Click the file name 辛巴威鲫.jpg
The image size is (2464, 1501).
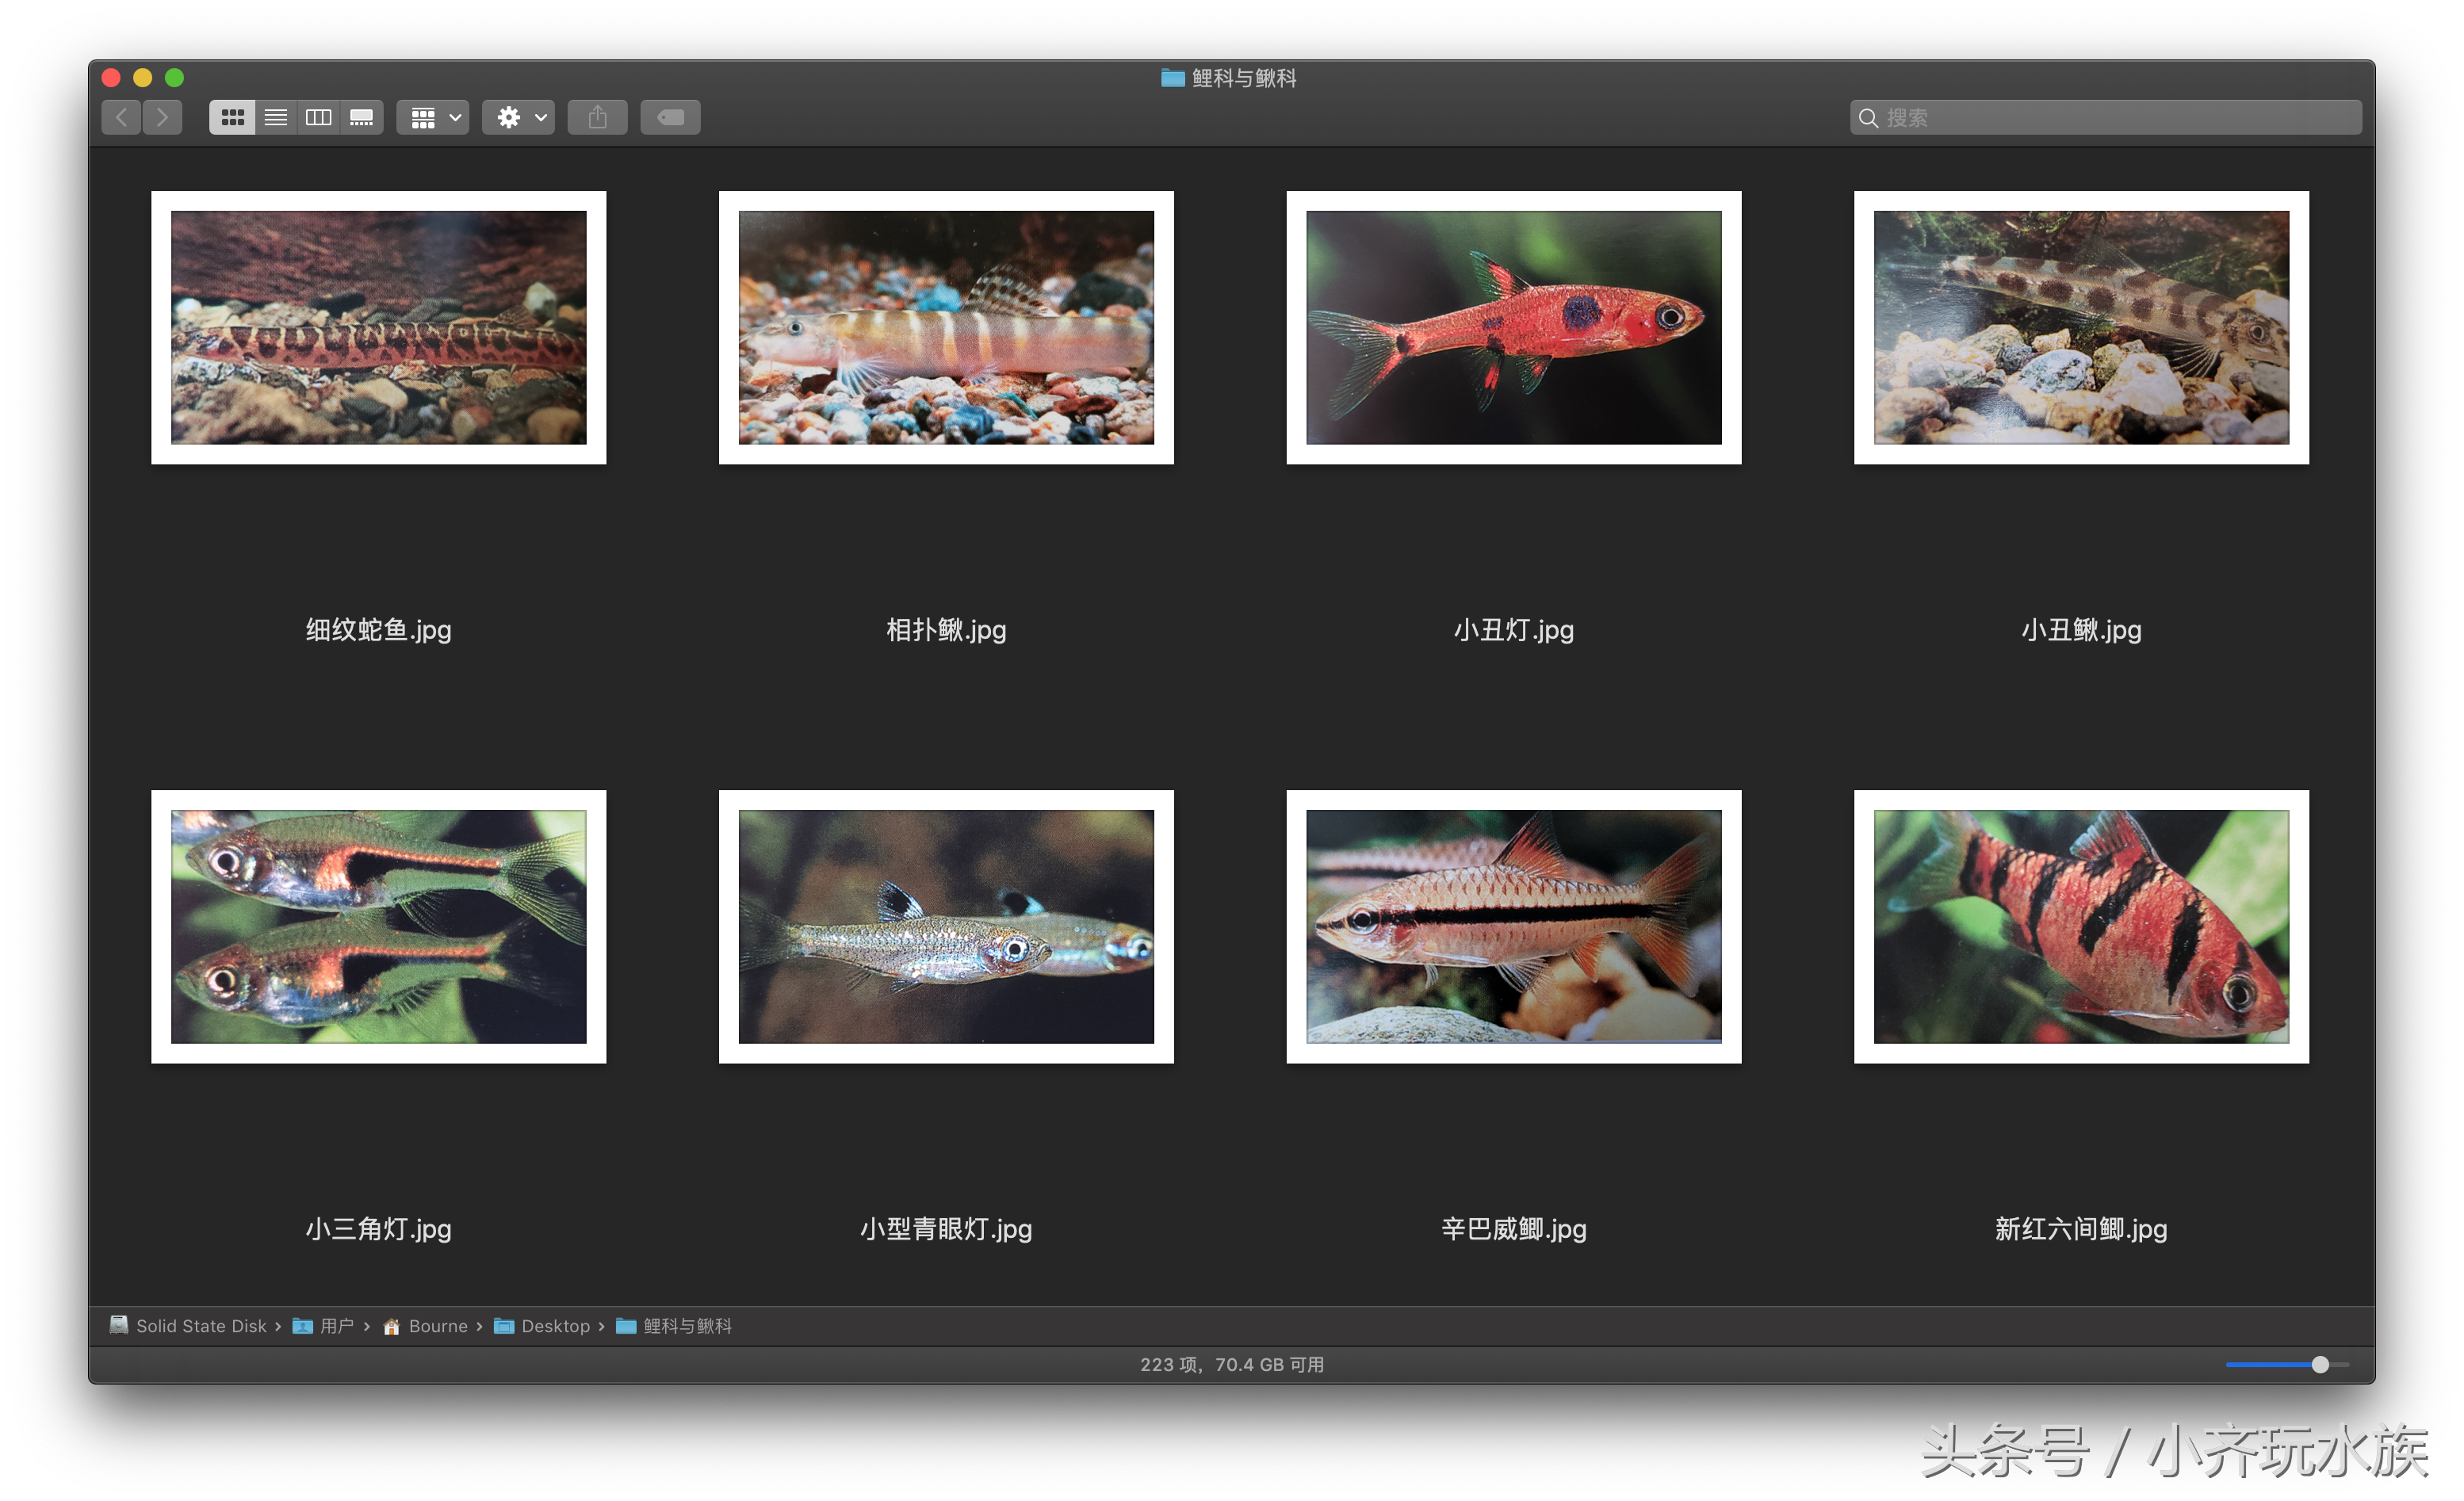point(1514,1229)
